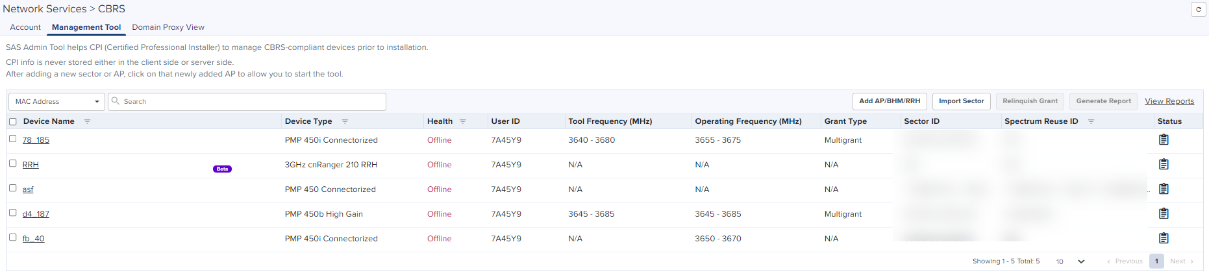Viewport: 1209px width, 277px height.
Task: Click the Add AP/BHM/RRH button
Action: click(889, 101)
